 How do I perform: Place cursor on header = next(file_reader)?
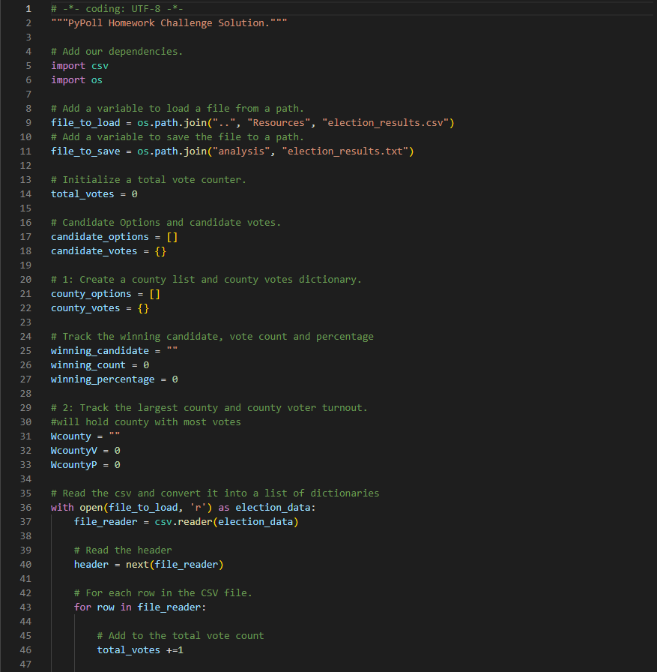coord(149,565)
